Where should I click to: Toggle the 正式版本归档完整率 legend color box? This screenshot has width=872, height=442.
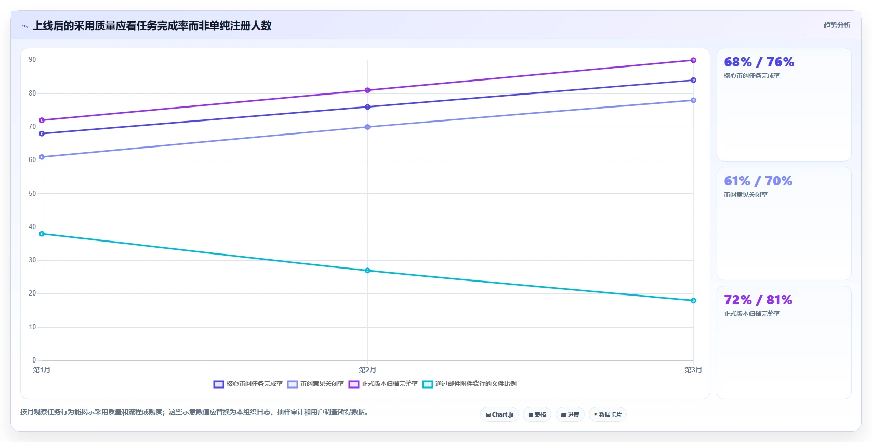(x=354, y=384)
